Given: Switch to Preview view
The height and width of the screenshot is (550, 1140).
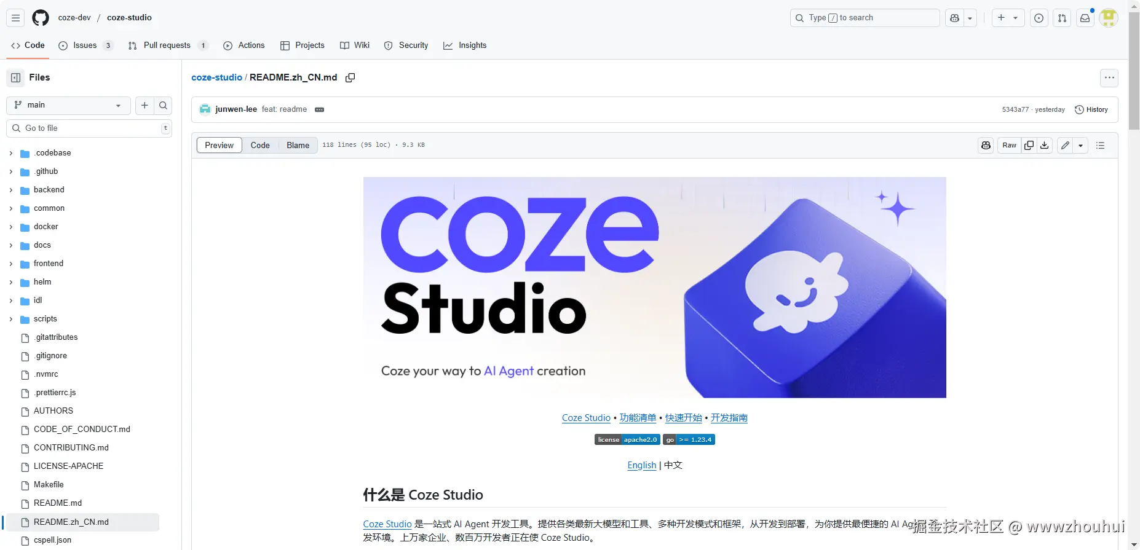Looking at the screenshot, I should coord(219,145).
